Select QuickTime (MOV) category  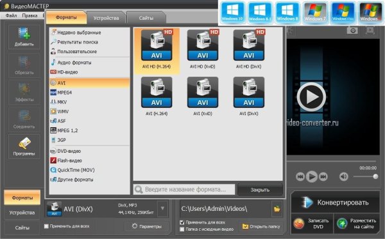coord(89,170)
